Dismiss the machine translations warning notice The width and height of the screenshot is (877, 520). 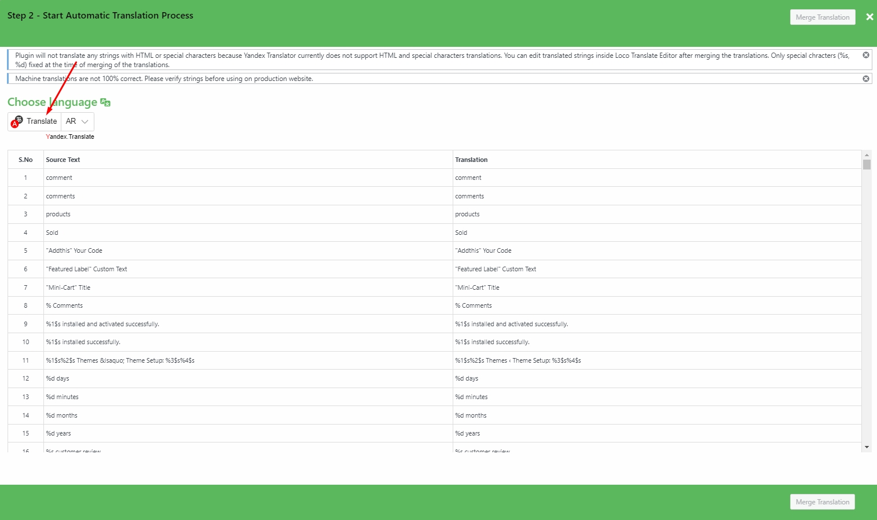(x=866, y=79)
